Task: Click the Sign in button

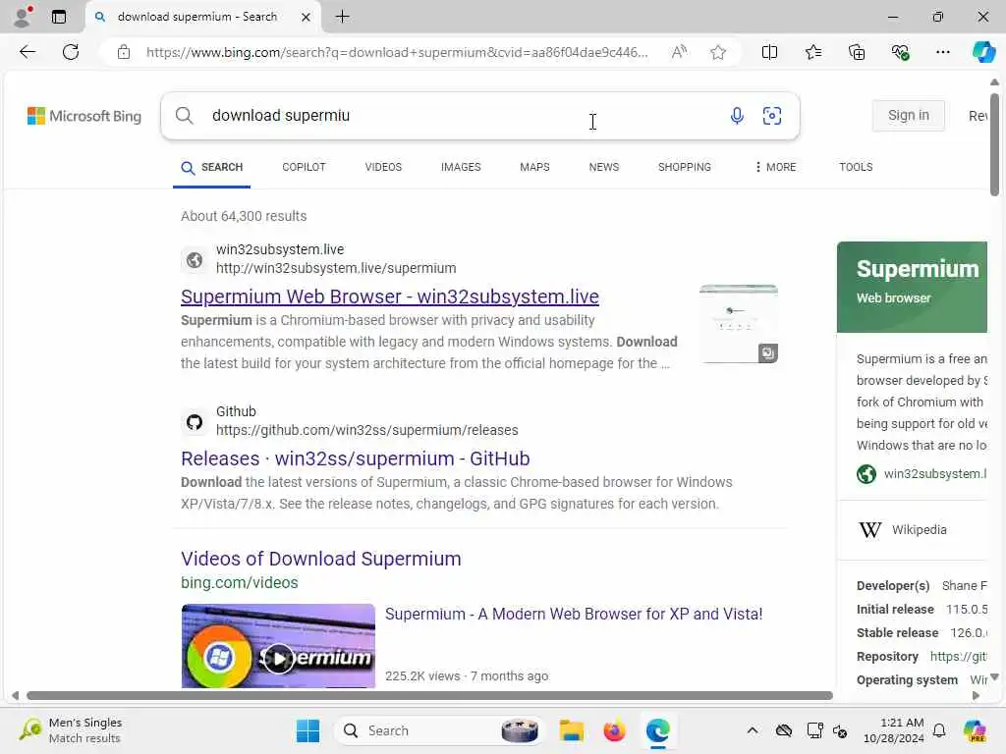Action: click(x=908, y=116)
